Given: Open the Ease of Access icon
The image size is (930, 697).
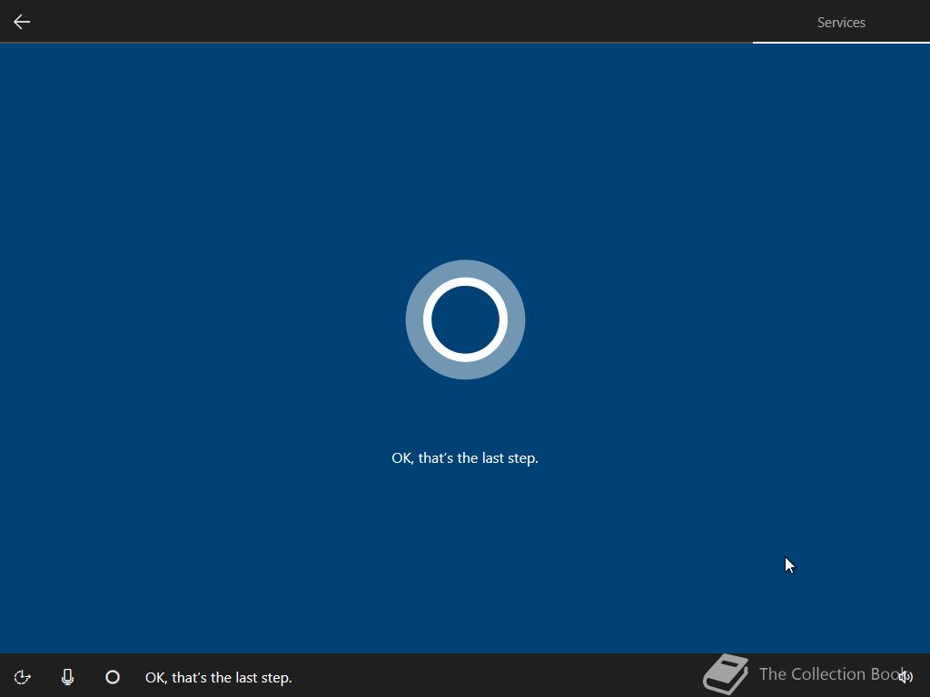Looking at the screenshot, I should point(22,677).
